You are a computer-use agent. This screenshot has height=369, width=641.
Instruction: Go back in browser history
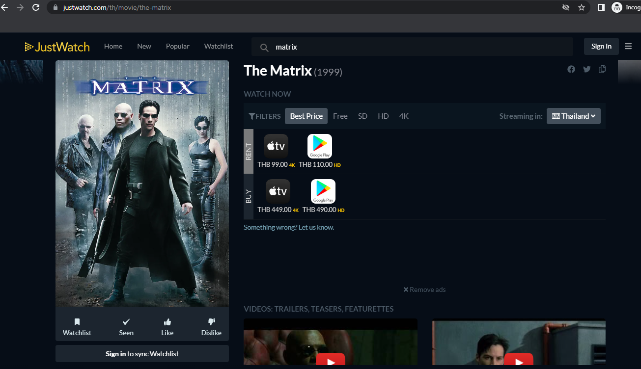pyautogui.click(x=5, y=7)
